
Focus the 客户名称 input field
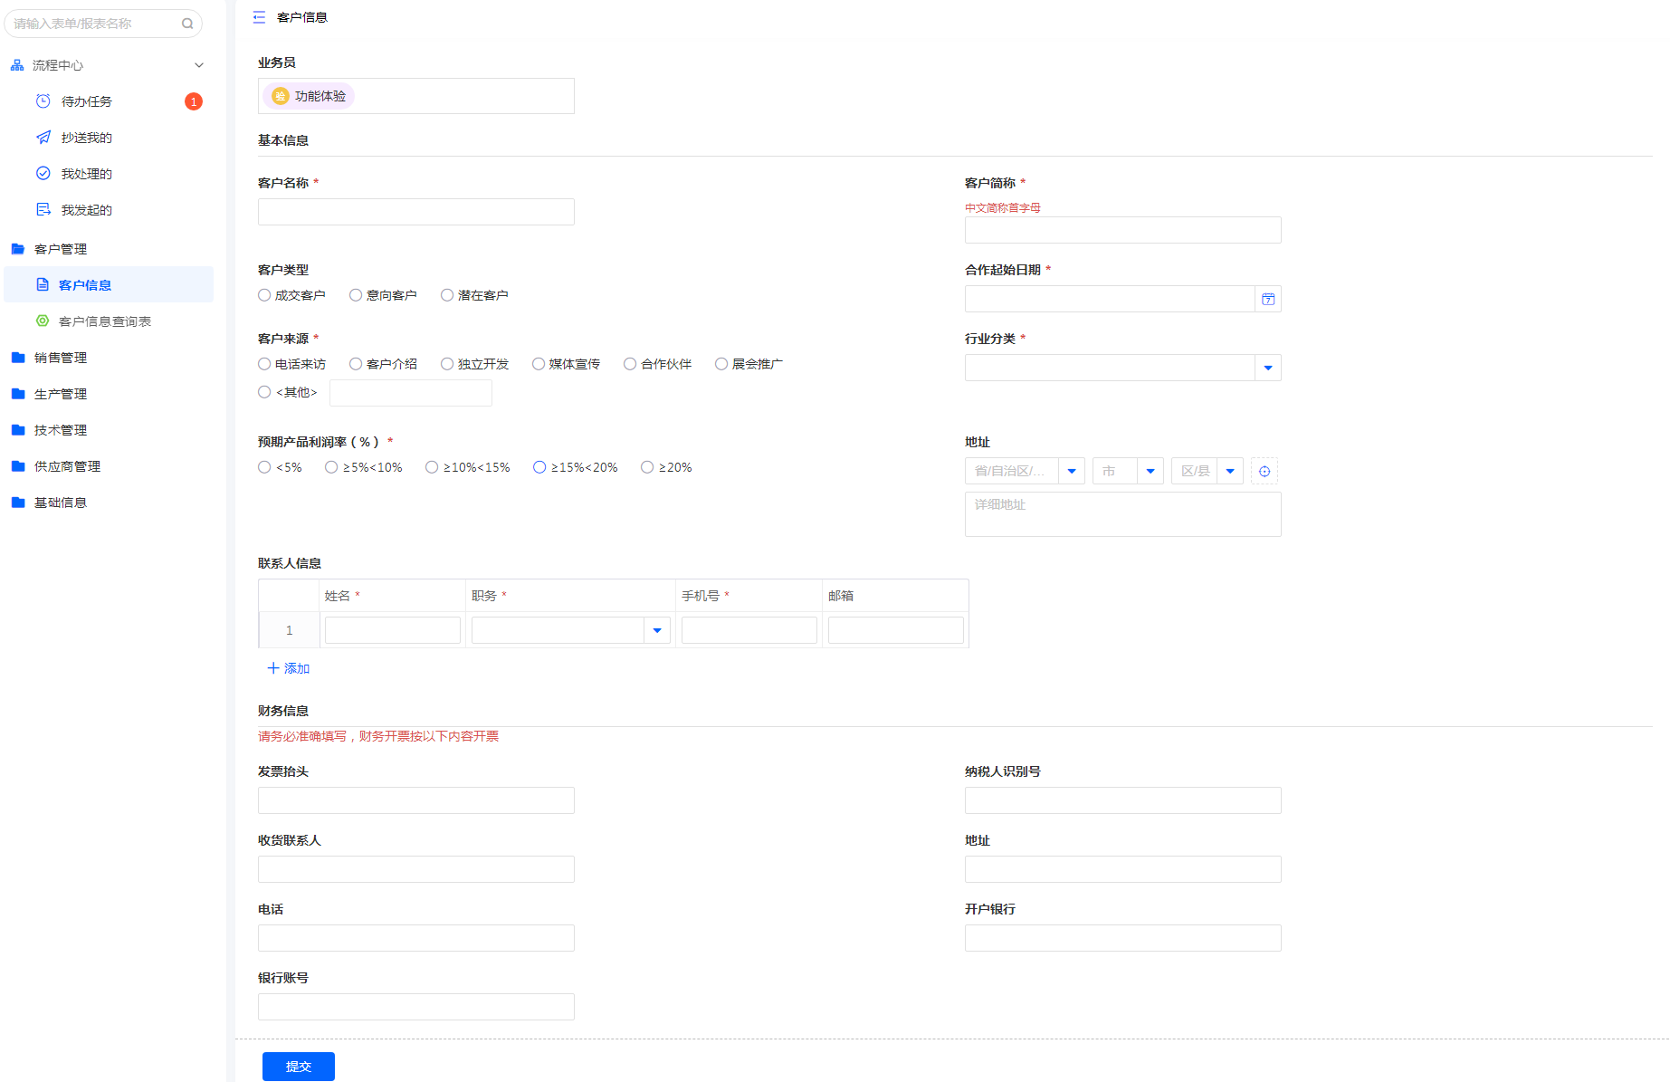pos(416,212)
